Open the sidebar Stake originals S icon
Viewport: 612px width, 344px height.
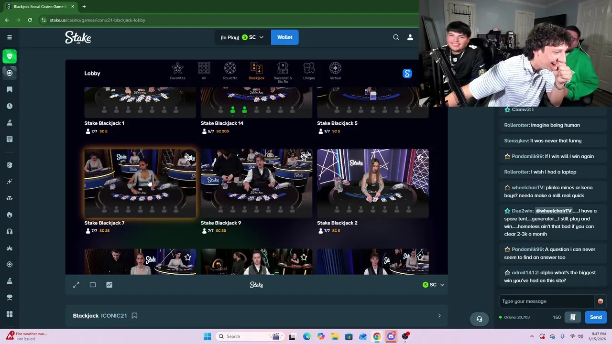click(9, 165)
